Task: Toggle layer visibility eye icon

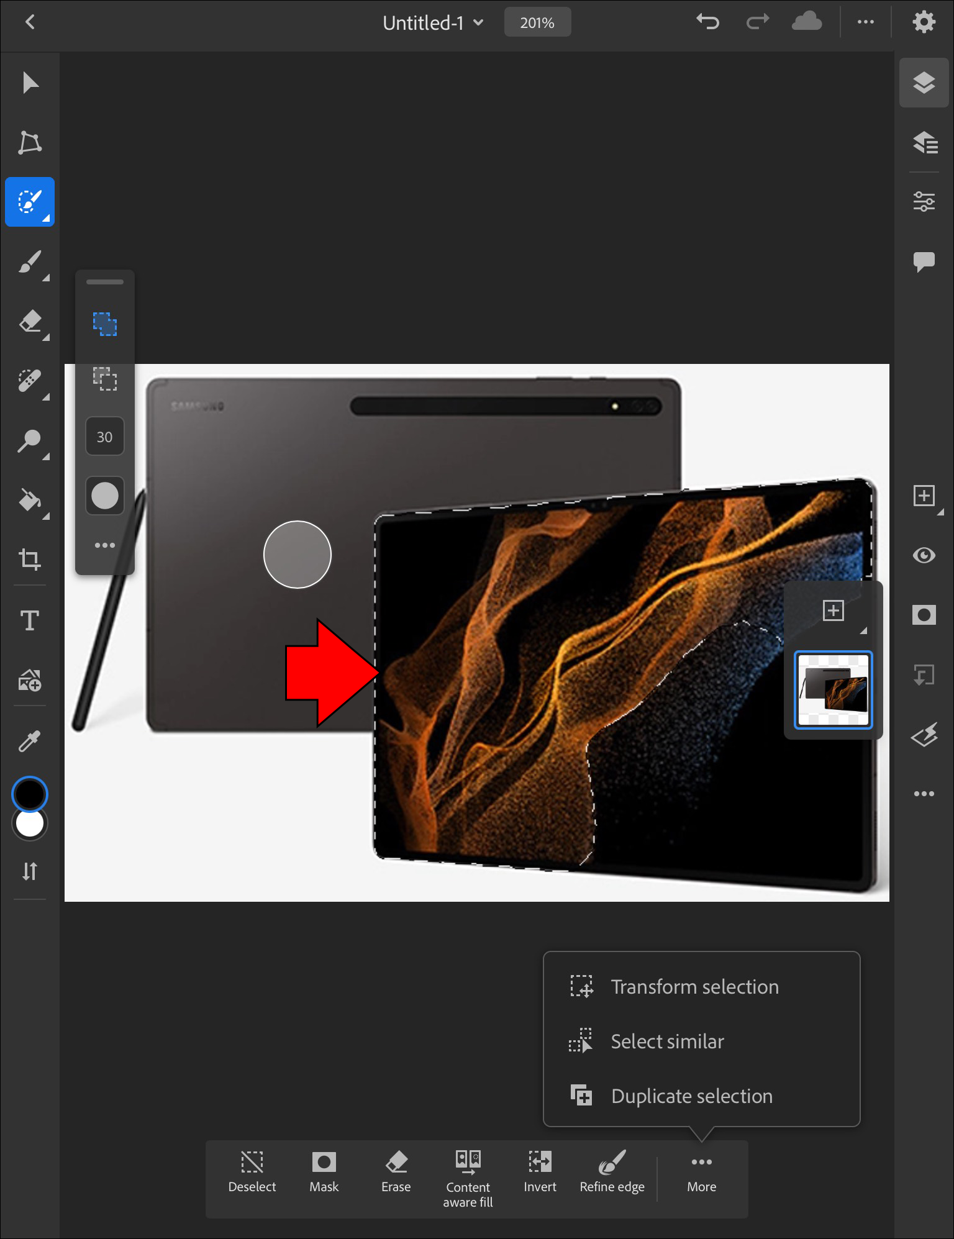Action: coord(924,555)
